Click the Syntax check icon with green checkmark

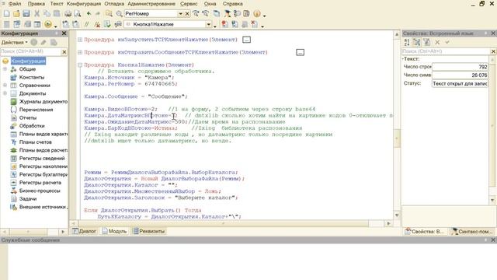click(x=107, y=24)
